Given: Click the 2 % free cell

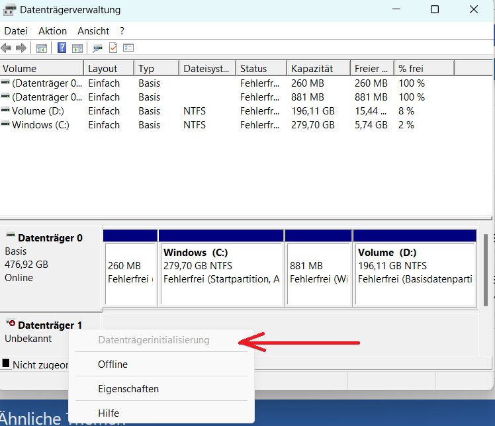Looking at the screenshot, I should [406, 125].
